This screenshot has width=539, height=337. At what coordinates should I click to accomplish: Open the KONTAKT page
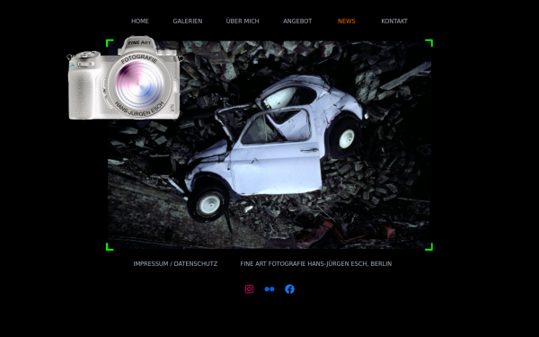coord(394,22)
